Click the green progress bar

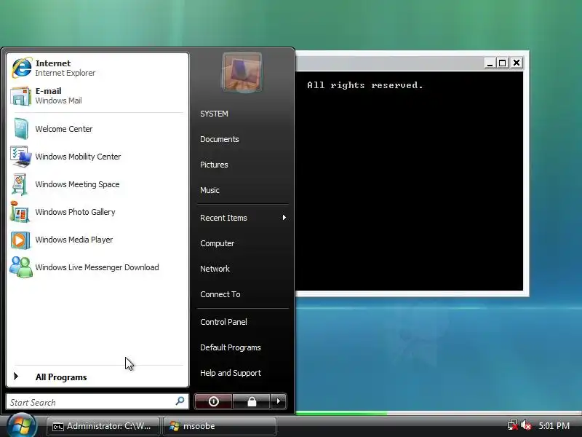(341, 413)
